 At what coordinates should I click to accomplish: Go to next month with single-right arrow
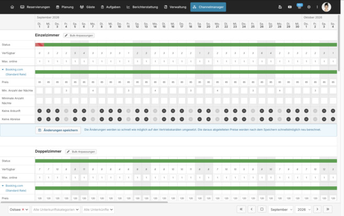pos(317,209)
